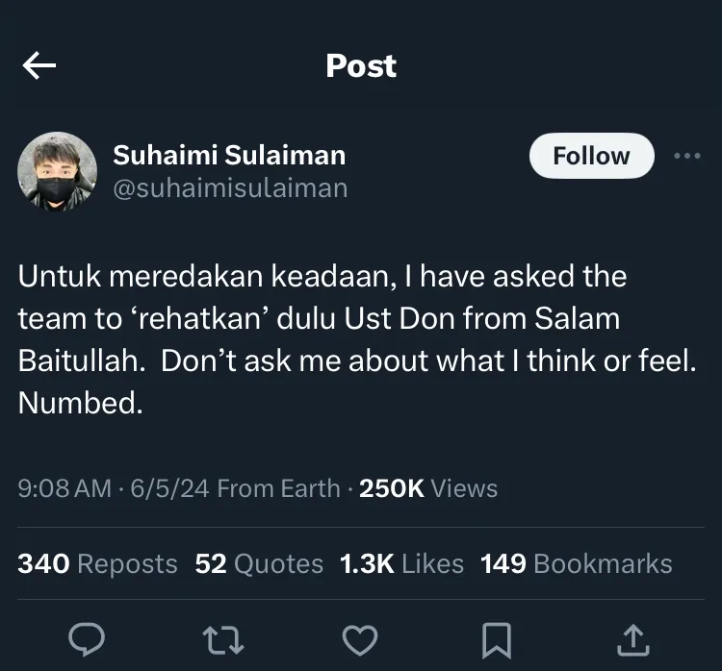
Task: Open the @suhaimisulaiman handle
Action: (x=230, y=187)
